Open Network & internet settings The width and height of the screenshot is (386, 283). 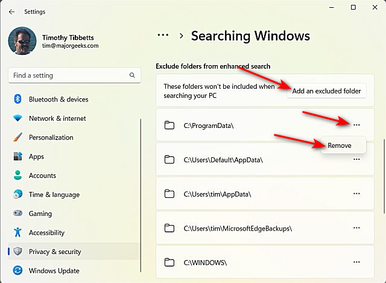coord(57,118)
